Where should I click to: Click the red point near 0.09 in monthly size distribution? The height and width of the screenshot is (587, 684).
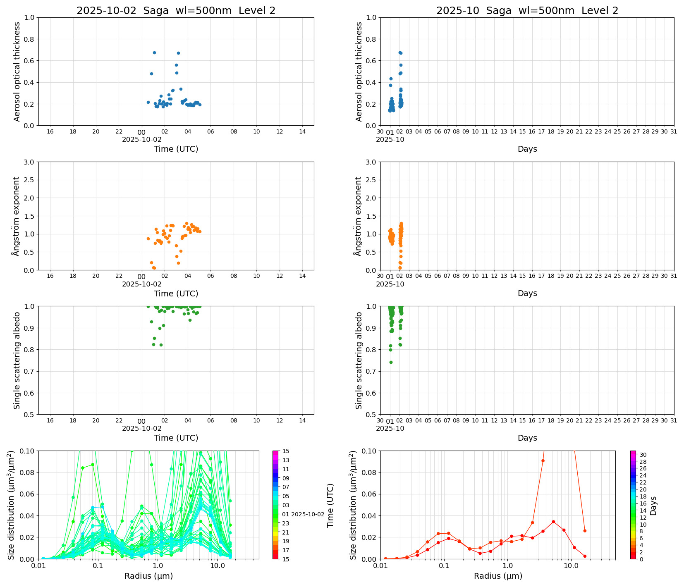[x=543, y=461]
